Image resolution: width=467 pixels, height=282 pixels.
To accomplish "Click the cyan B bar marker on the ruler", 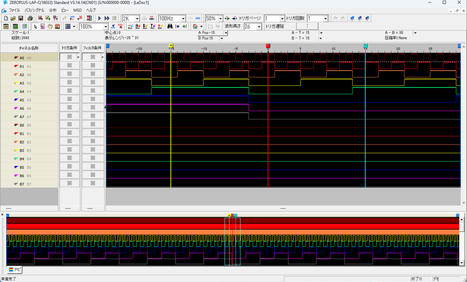I will coord(365,46).
